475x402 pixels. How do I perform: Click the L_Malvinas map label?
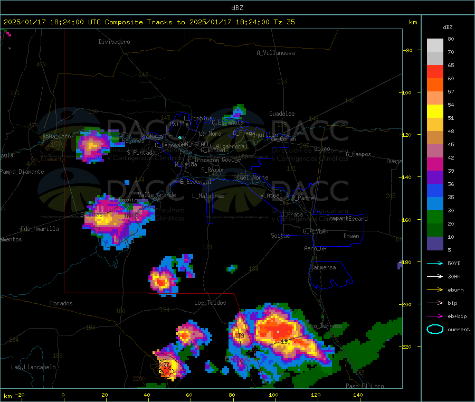pyautogui.click(x=208, y=196)
